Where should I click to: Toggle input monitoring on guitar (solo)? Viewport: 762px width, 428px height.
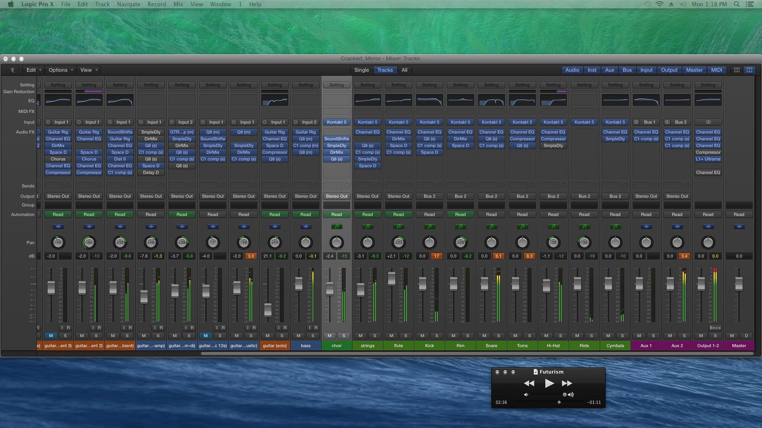(x=278, y=328)
